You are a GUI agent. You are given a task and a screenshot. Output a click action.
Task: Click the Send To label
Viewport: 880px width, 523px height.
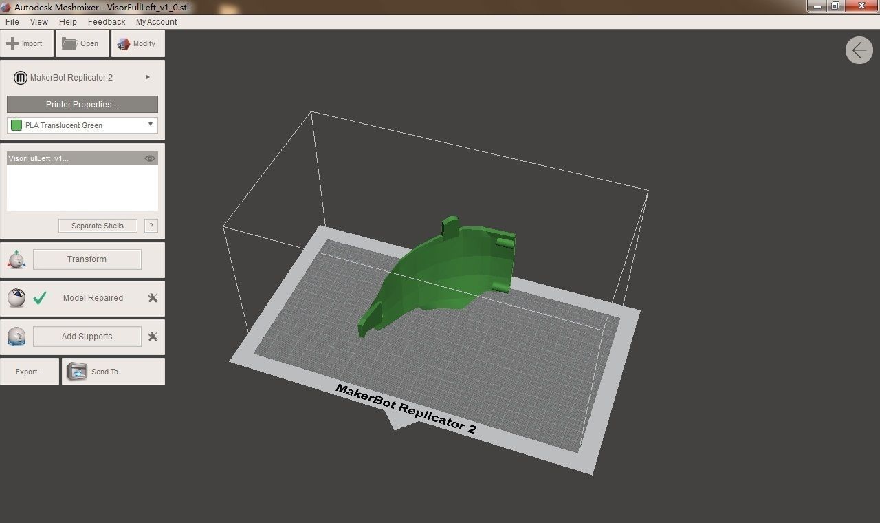pyautogui.click(x=104, y=372)
